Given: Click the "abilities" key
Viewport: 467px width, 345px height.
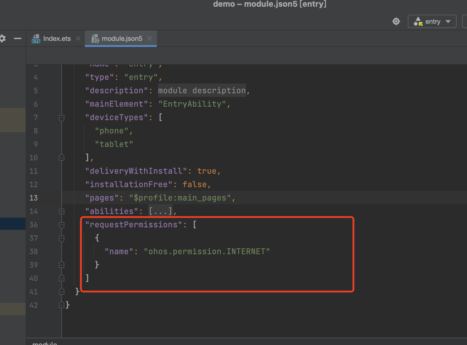Looking at the screenshot, I should coord(112,211).
